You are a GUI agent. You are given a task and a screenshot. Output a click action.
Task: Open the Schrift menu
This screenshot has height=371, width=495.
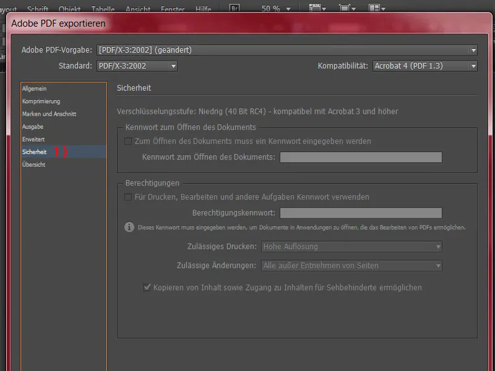coord(38,9)
